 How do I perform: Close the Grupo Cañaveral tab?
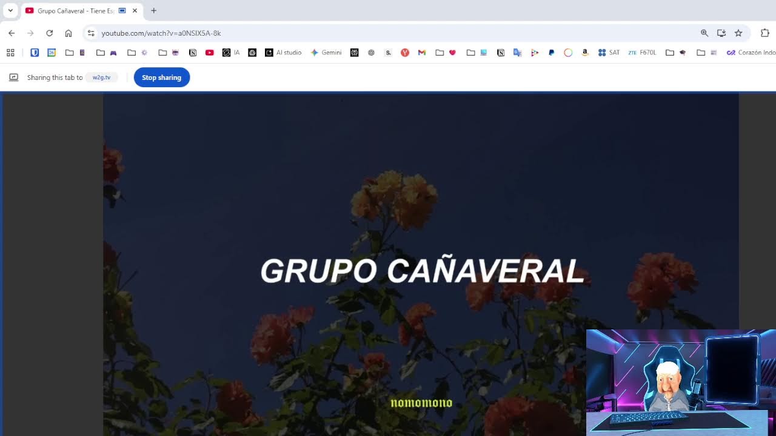pyautogui.click(x=135, y=11)
